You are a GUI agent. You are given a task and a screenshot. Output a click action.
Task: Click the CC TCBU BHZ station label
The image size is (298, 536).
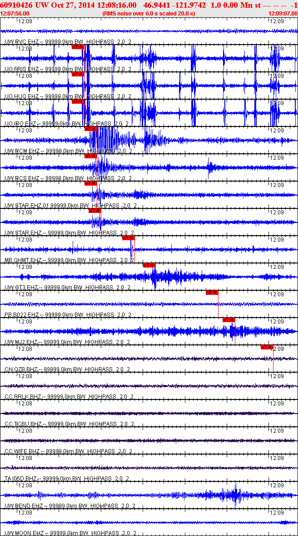(x=70, y=424)
